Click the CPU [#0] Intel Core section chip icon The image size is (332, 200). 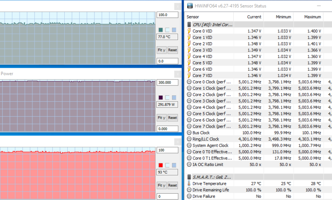click(189, 25)
